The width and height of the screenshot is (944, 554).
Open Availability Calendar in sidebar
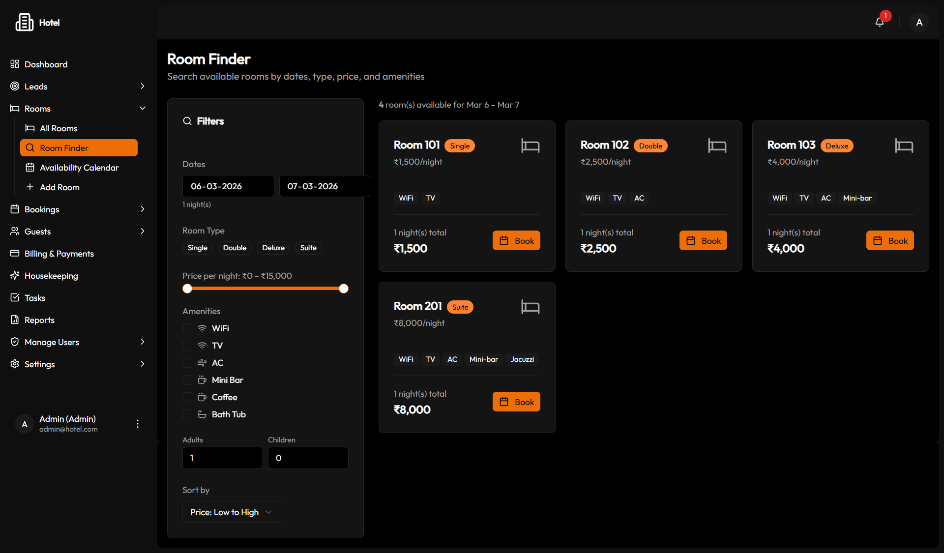tap(79, 168)
